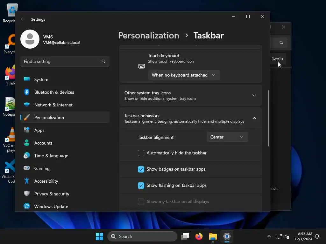Open Time & language settings
This screenshot has width=326, height=244.
click(65, 156)
